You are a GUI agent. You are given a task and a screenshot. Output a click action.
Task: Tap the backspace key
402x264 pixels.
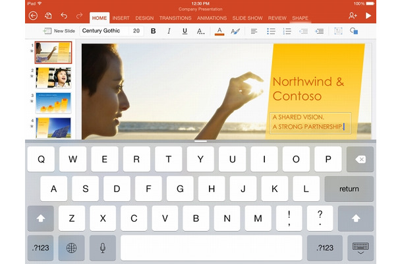pyautogui.click(x=360, y=159)
